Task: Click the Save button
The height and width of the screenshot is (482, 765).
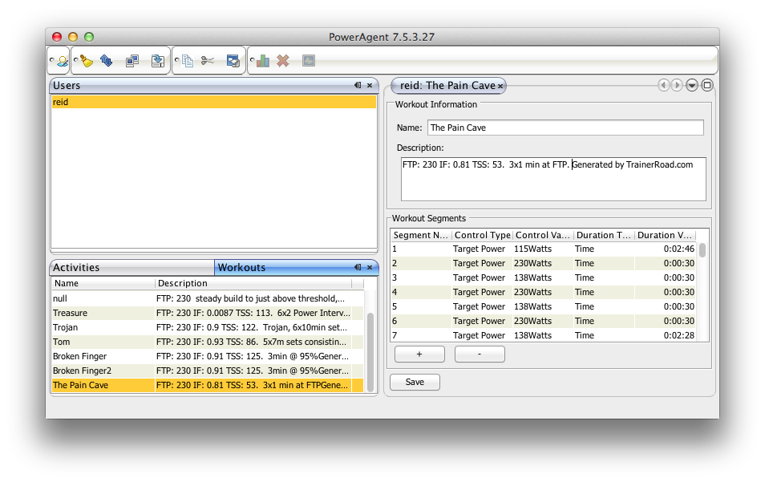Action: [415, 382]
